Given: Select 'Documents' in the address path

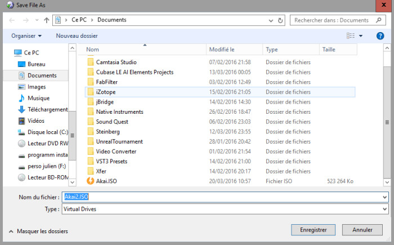Looking at the screenshot, I should click(x=112, y=20).
